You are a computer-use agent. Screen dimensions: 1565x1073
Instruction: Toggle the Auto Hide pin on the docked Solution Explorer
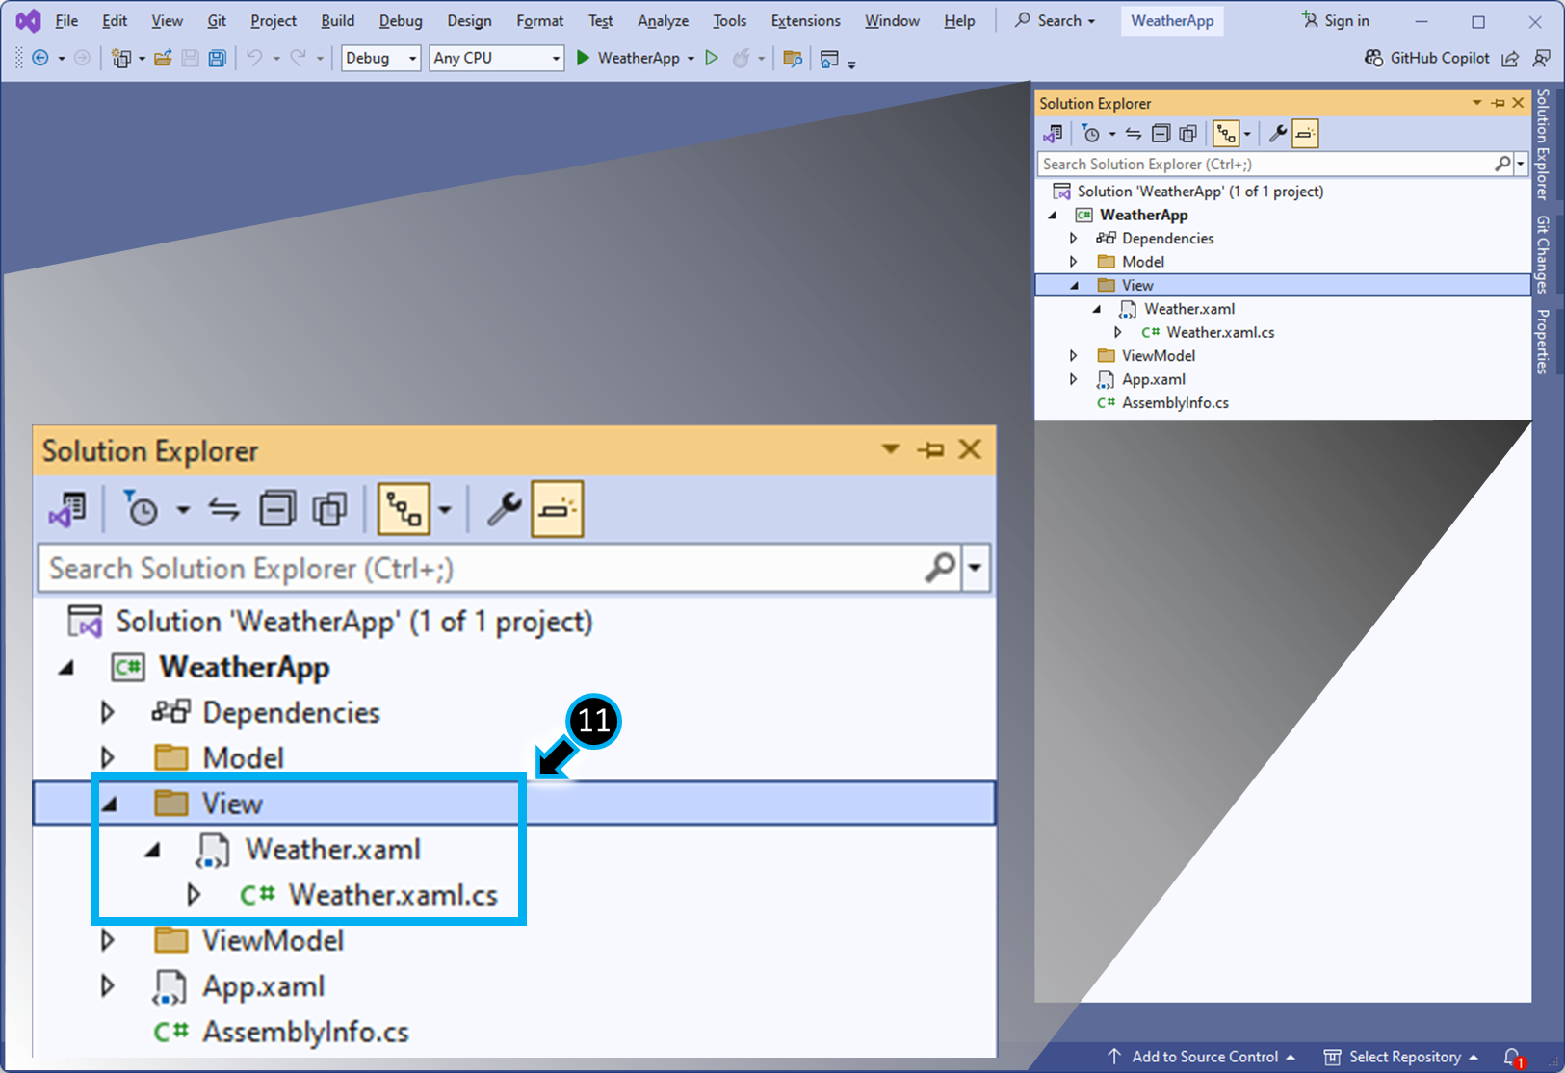[1498, 103]
